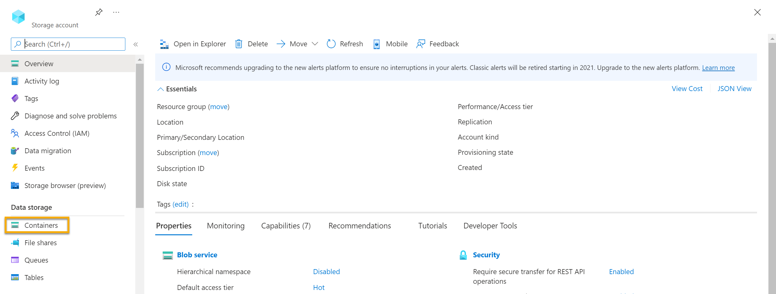Screen dimensions: 776x294
Task: Send feedback via Feedback icon
Action: pyautogui.click(x=421, y=44)
